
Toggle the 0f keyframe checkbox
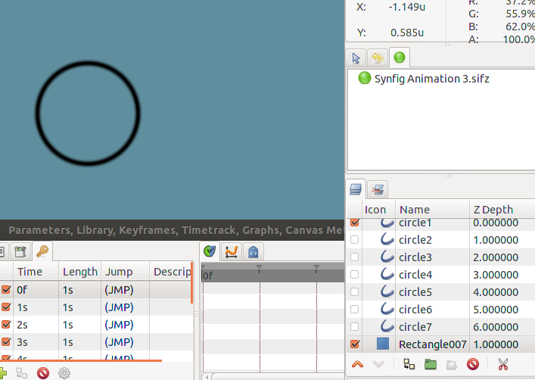pos(6,289)
